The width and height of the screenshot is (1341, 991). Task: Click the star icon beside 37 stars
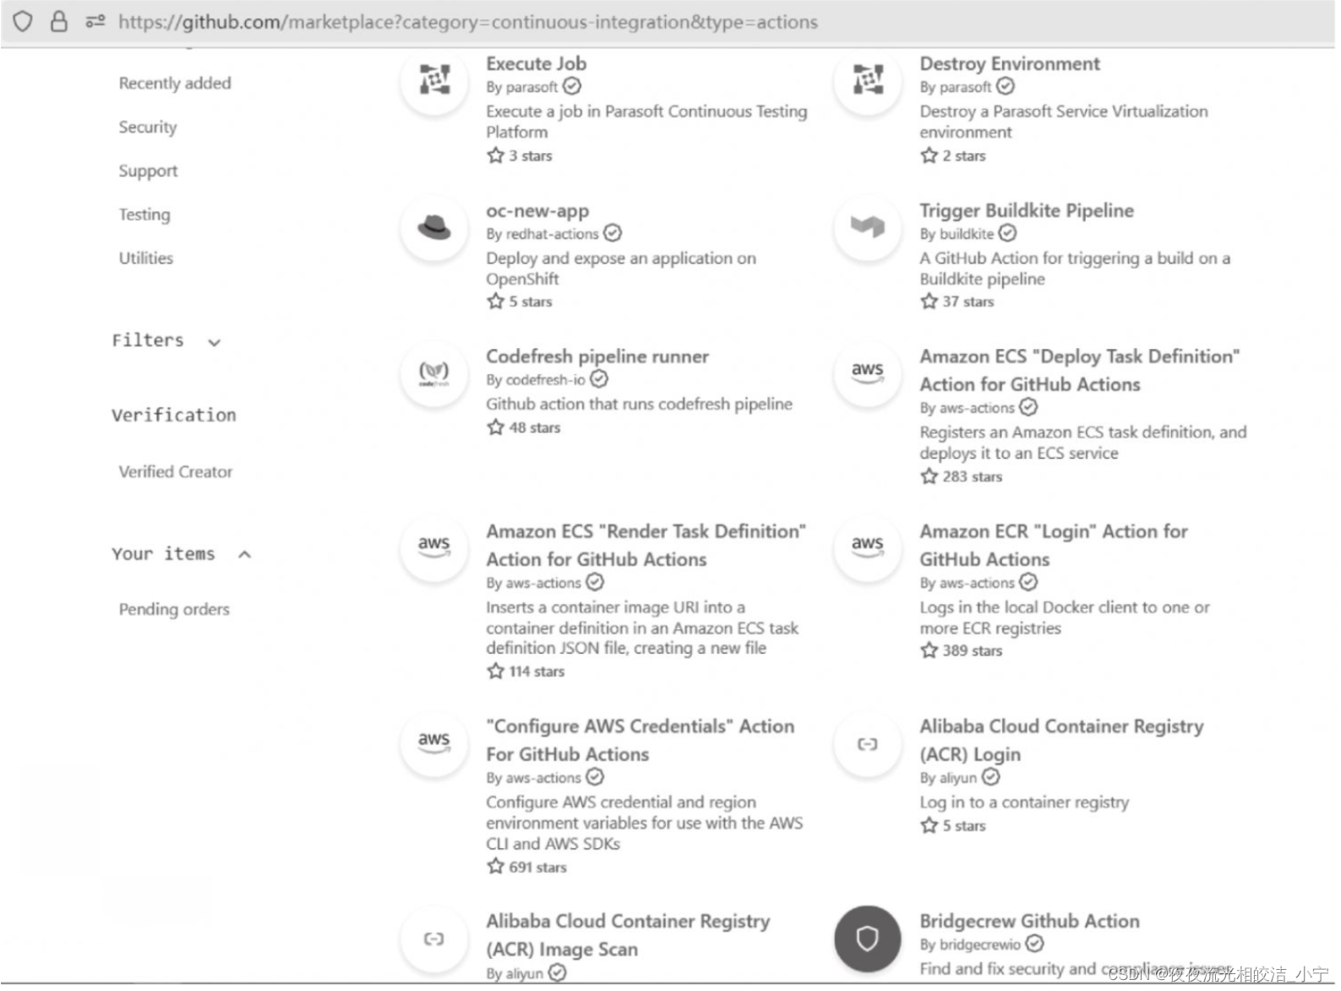click(x=929, y=301)
